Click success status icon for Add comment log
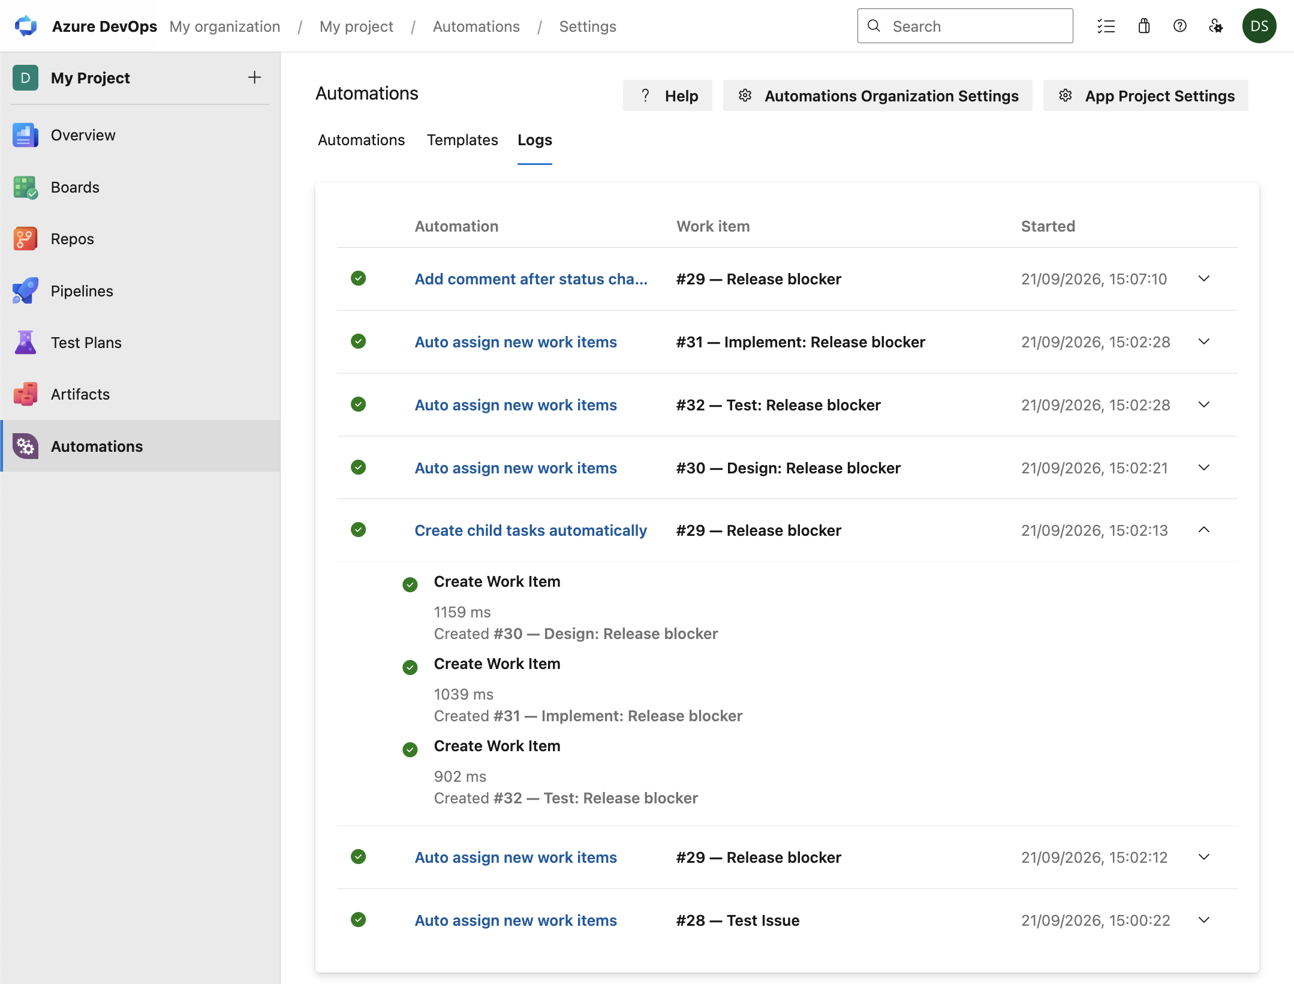 (358, 278)
